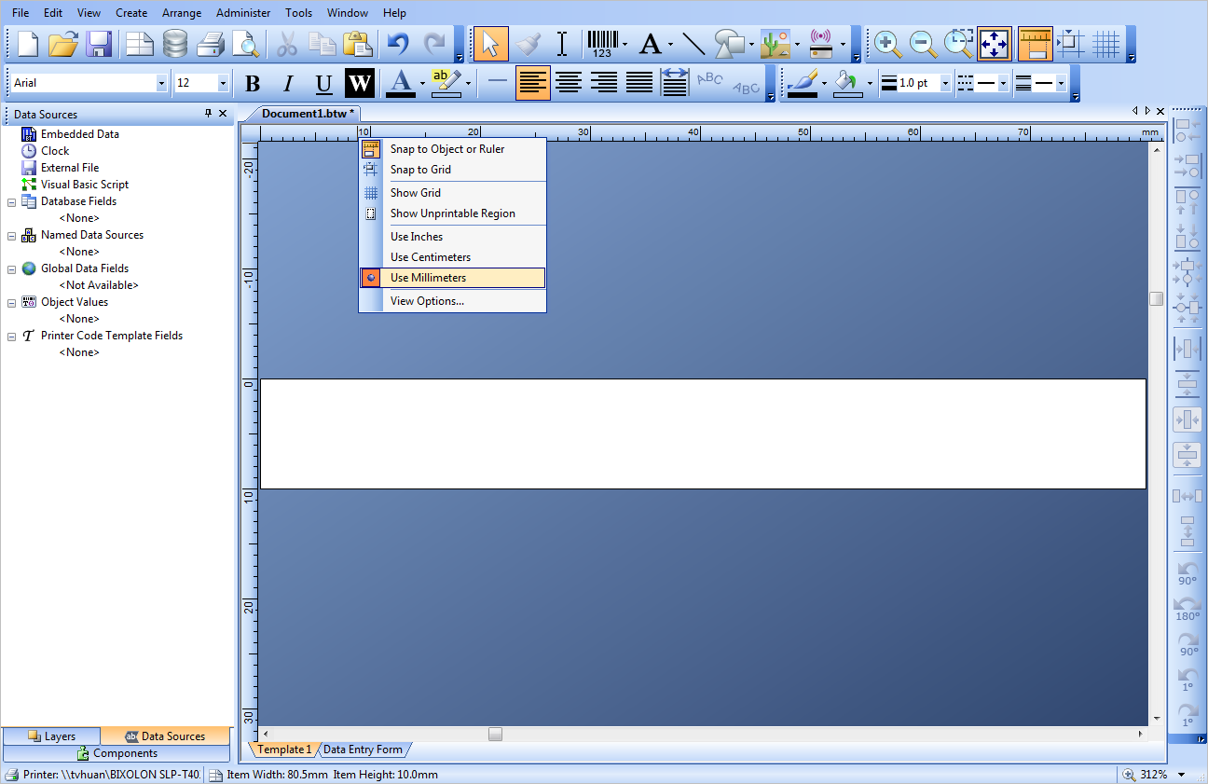The image size is (1208, 784).
Task: Undo the last action
Action: [x=399, y=44]
